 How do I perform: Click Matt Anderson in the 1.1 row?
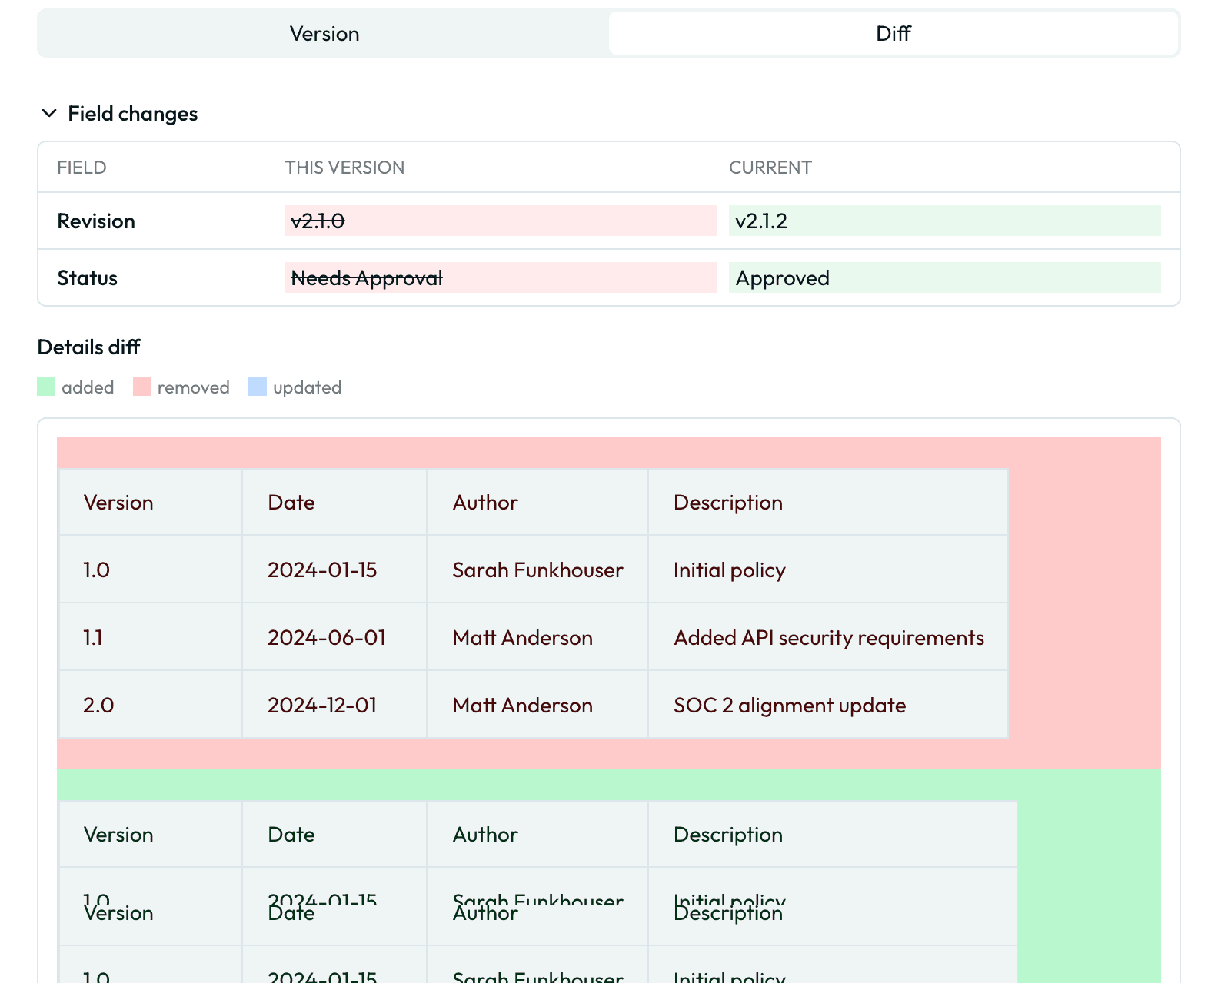click(523, 638)
